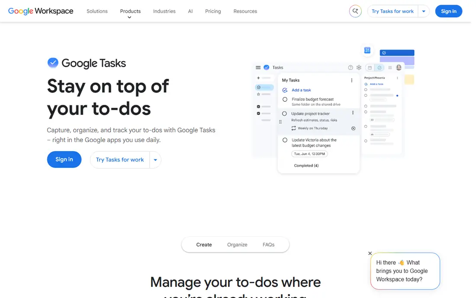This screenshot has width=476, height=298.
Task: Click the yellow calendar event block
Action: click(x=409, y=80)
